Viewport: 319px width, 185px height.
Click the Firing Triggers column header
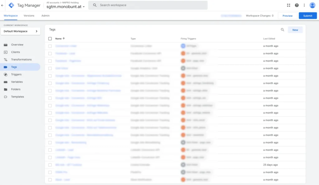tap(188, 39)
